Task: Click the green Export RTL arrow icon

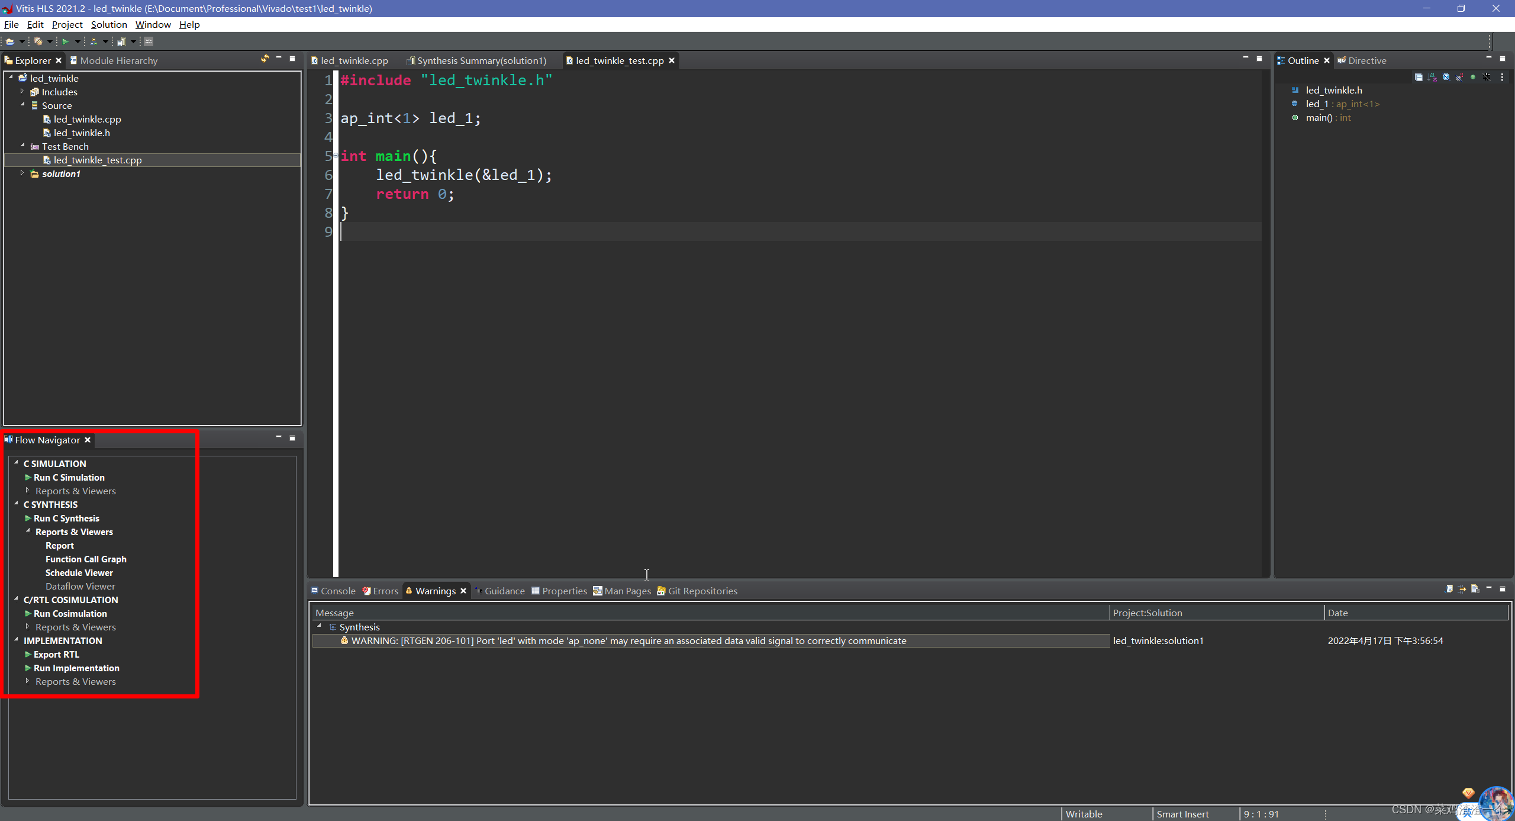Action: (28, 654)
